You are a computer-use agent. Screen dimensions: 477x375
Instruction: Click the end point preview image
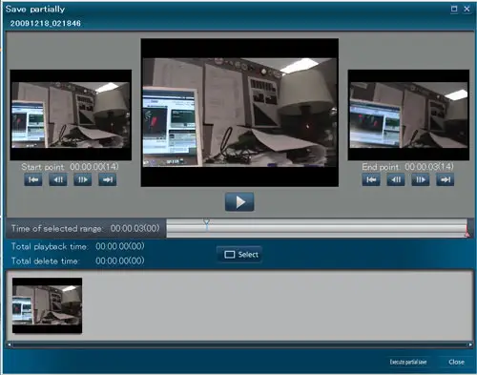click(408, 115)
